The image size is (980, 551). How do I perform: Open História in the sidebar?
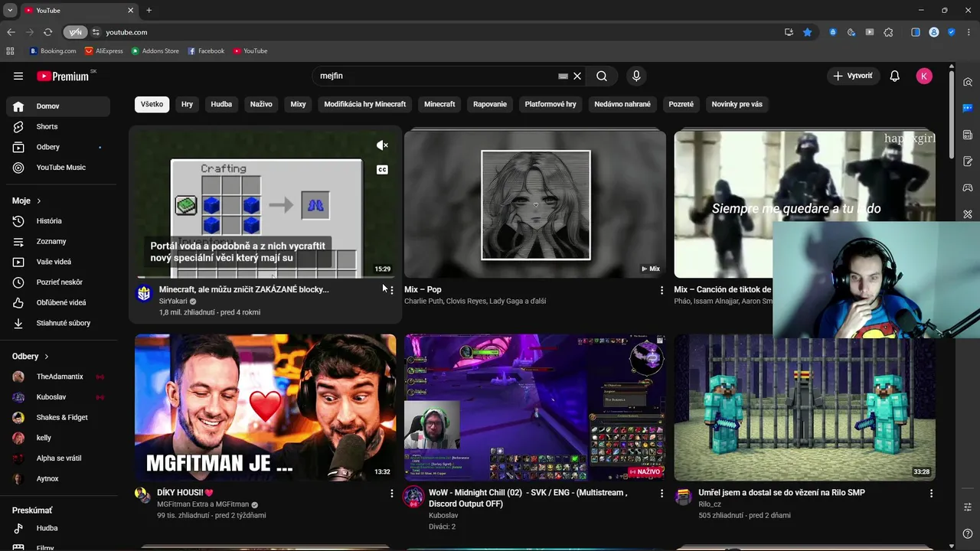point(58,221)
